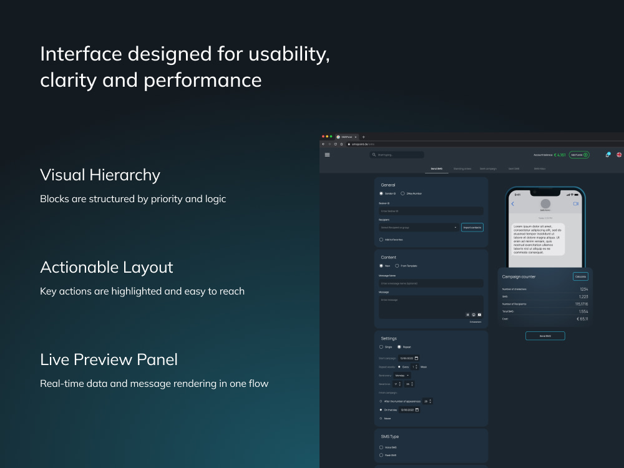
Task: Tap the video call icon in phone preview
Action: pyautogui.click(x=575, y=204)
